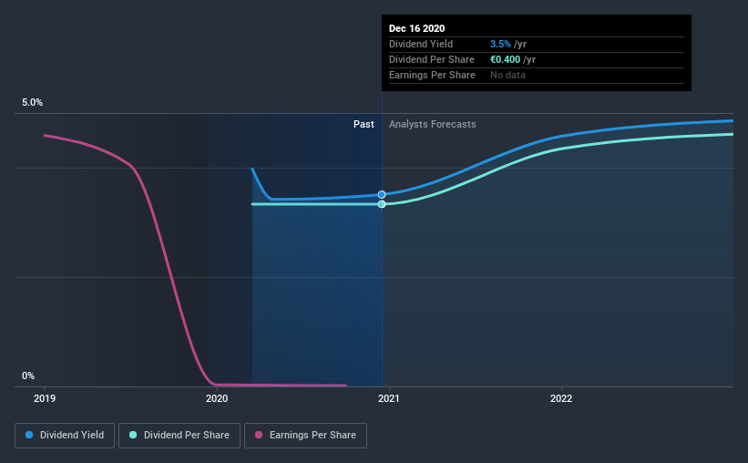Click the 5.0% y-axis label

[x=32, y=102]
